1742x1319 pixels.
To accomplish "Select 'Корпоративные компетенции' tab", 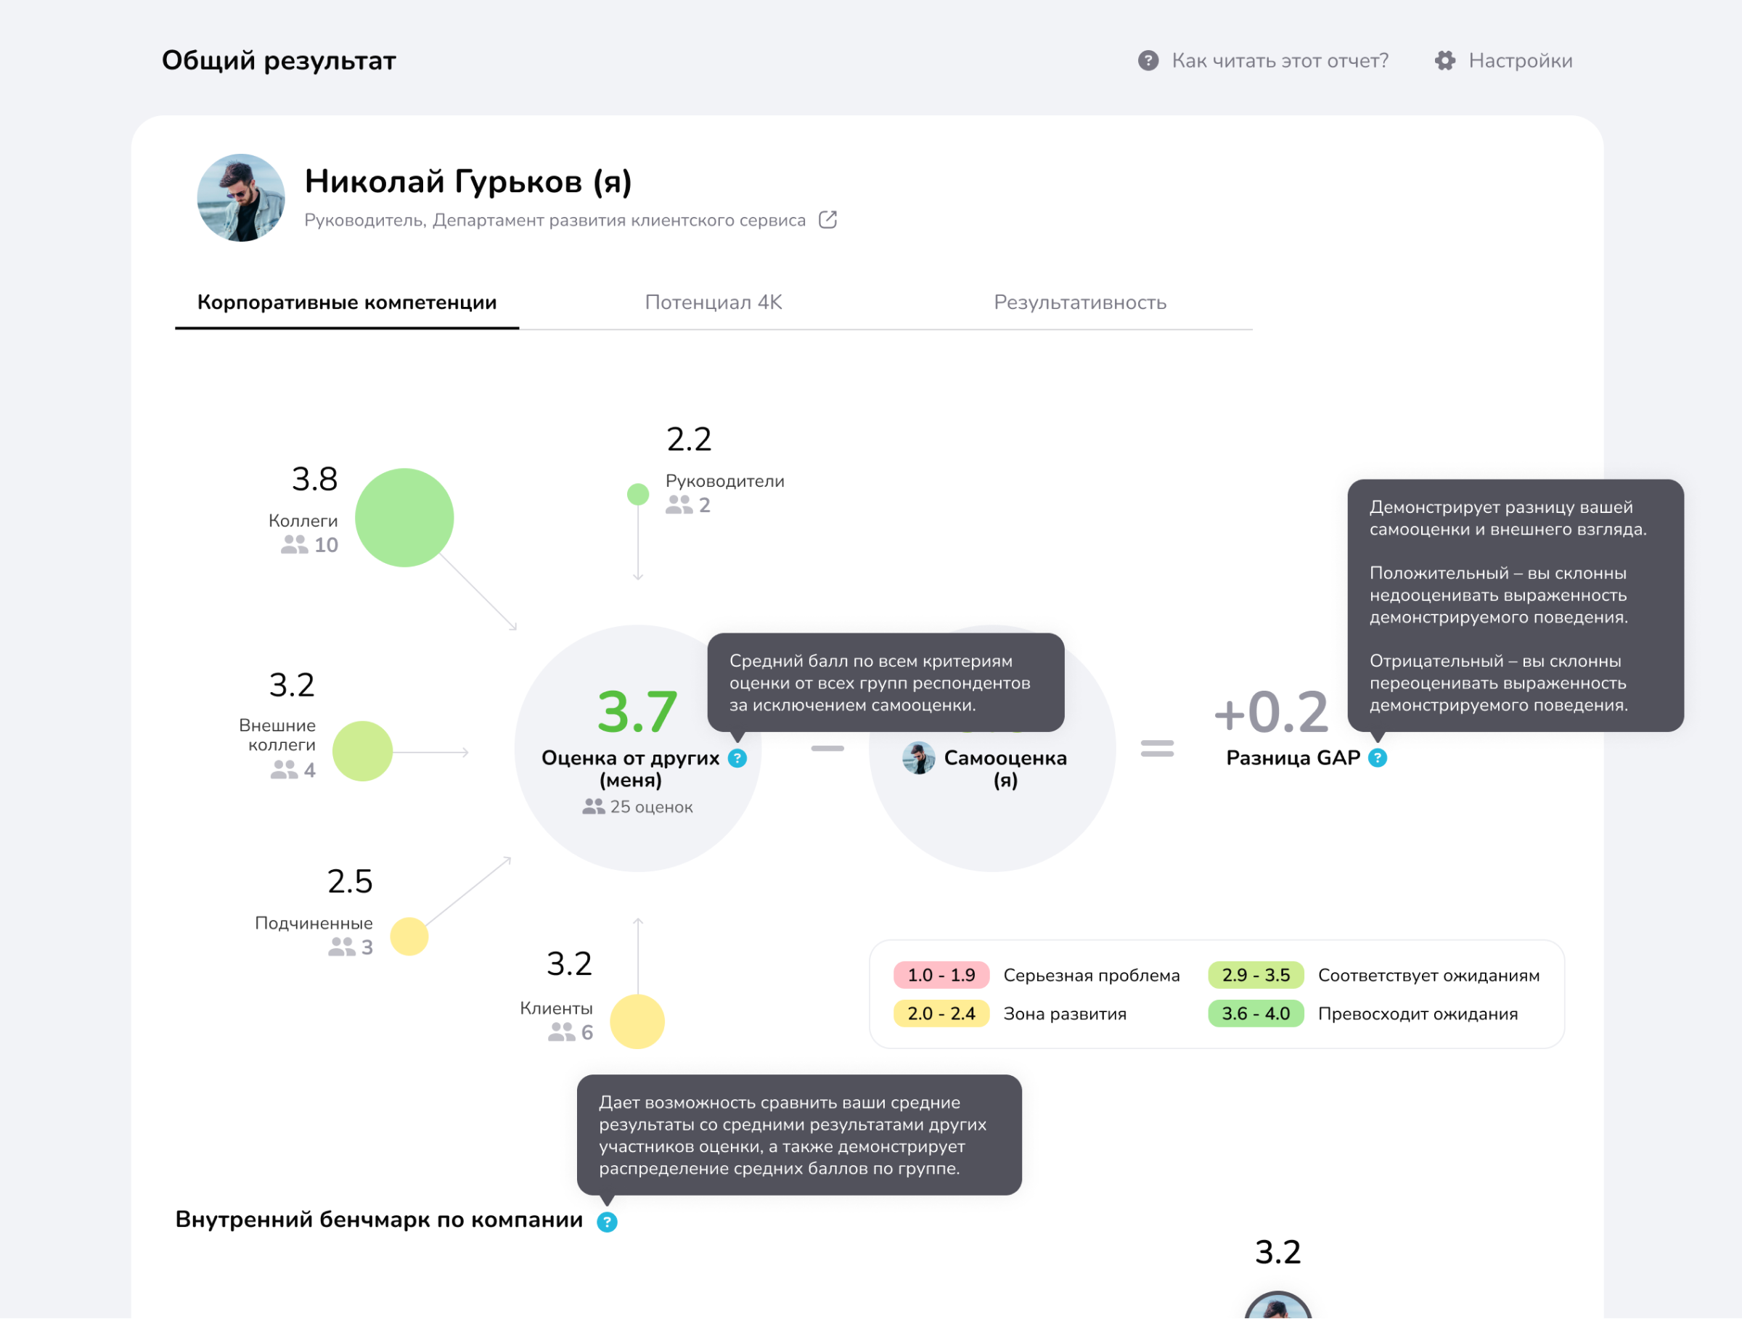I will (346, 303).
